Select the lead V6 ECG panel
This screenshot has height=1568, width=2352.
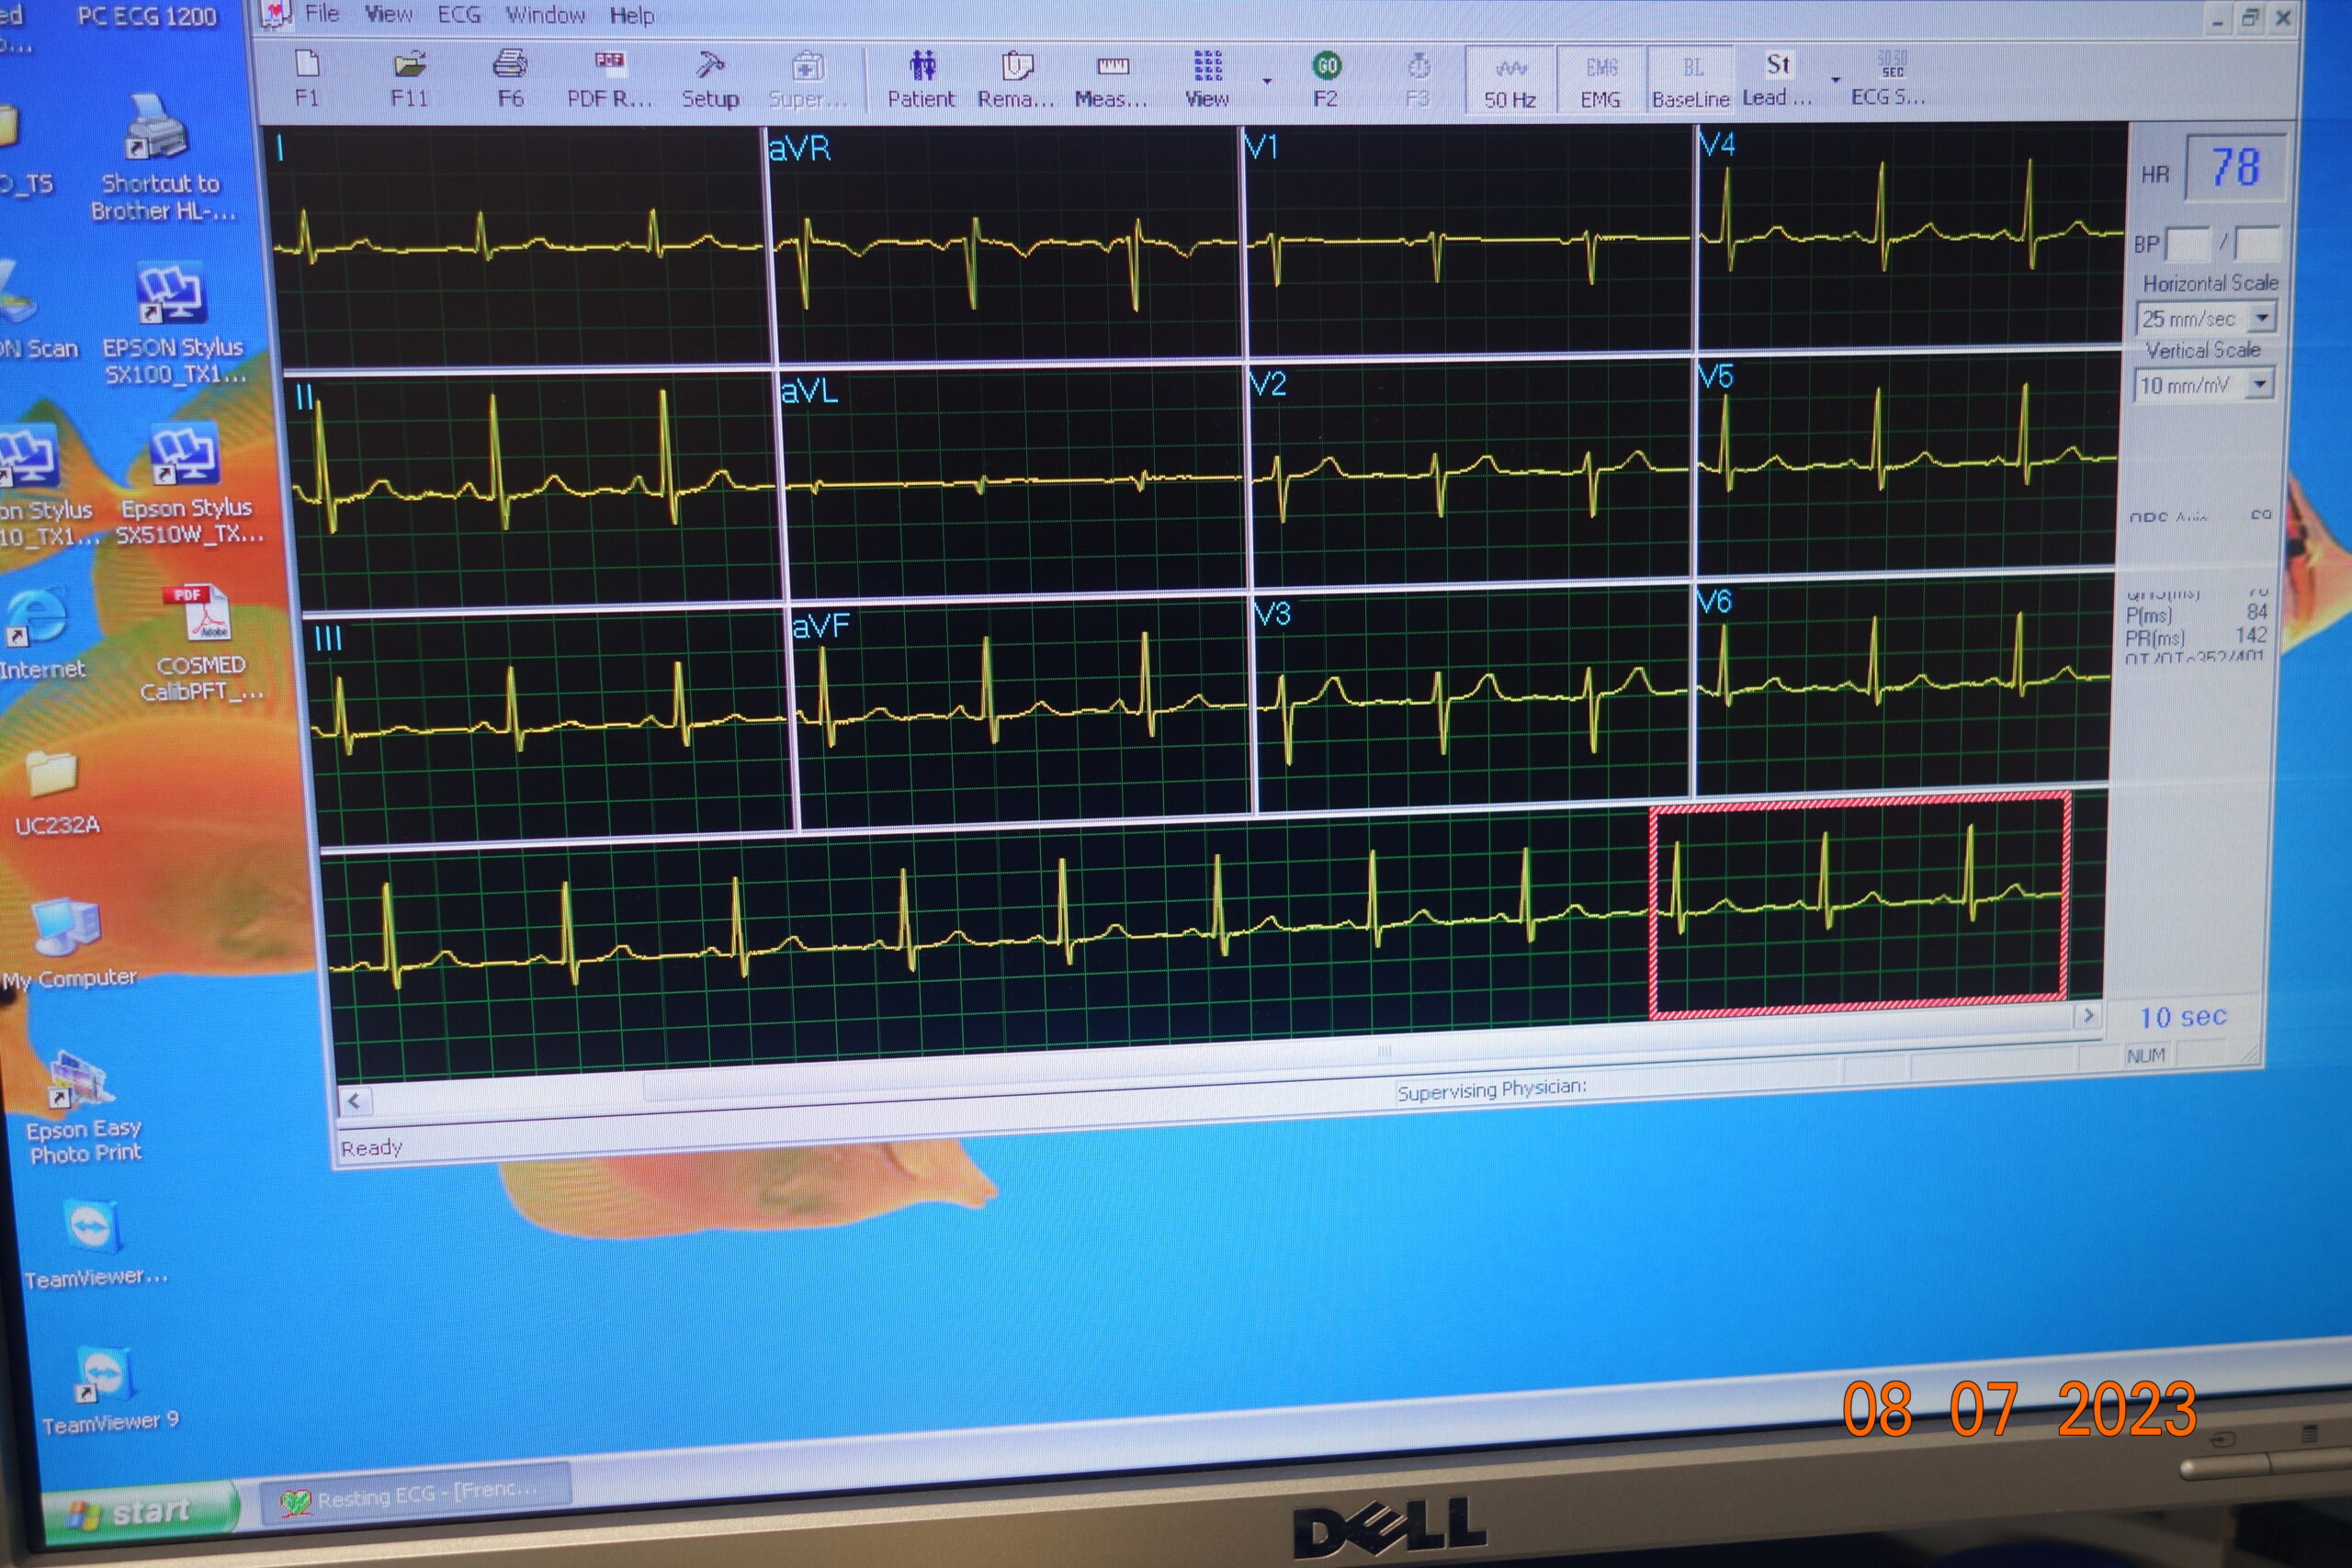pos(1904,685)
